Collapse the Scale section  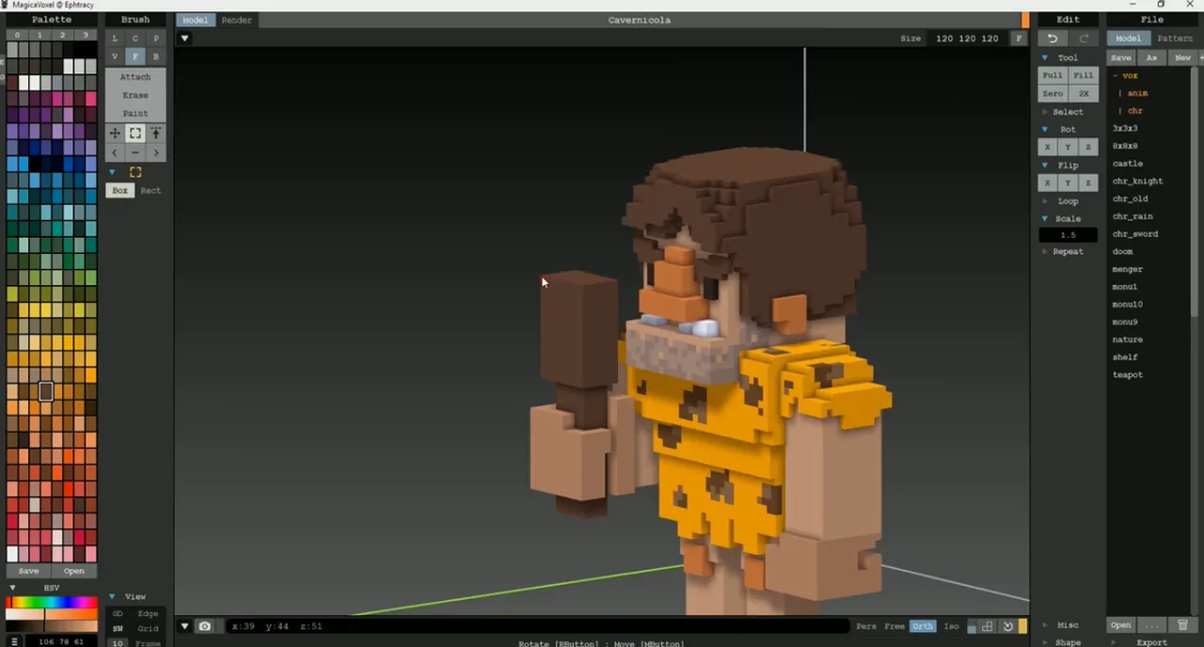point(1044,218)
